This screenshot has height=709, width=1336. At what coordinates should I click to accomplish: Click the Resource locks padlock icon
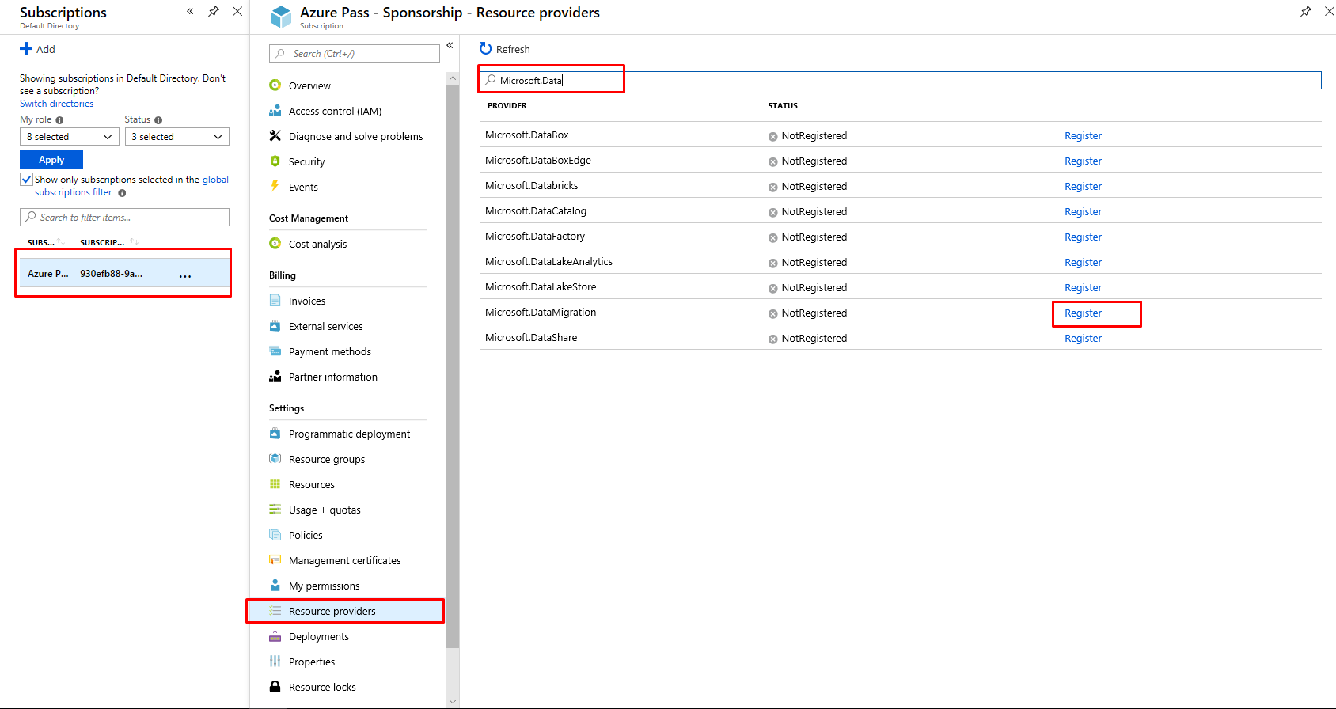tap(275, 687)
